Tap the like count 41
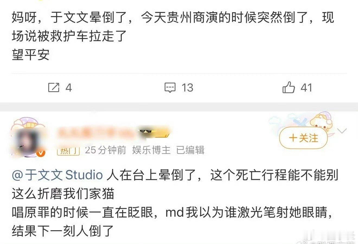 [306, 88]
